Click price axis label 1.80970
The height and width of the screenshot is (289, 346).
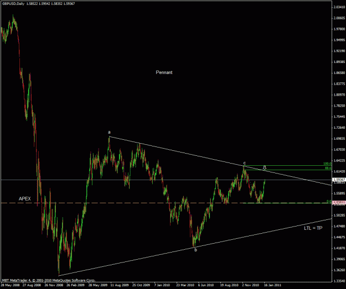tap(339, 94)
